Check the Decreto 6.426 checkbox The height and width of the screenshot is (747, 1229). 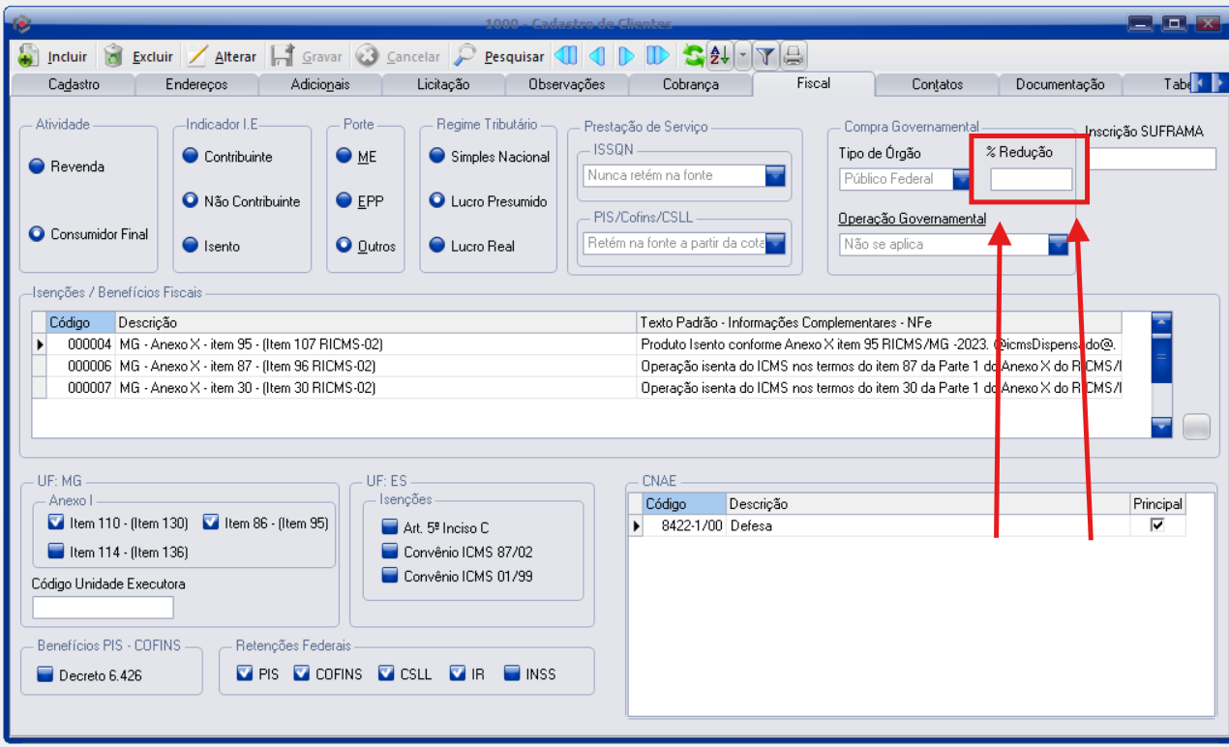point(45,674)
